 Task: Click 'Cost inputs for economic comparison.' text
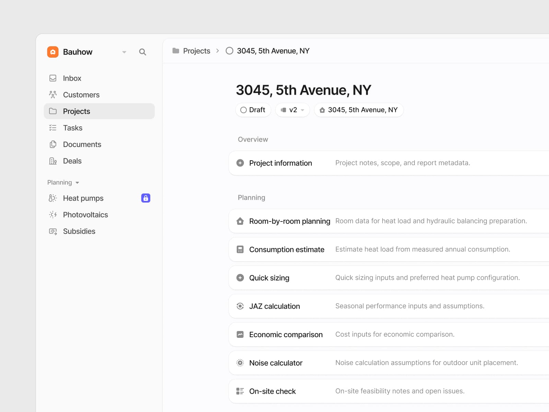pyautogui.click(x=395, y=334)
